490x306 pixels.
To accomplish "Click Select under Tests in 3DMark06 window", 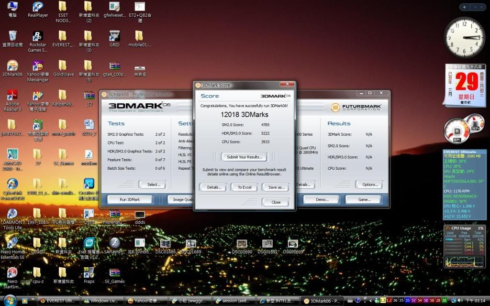I will click(154, 185).
